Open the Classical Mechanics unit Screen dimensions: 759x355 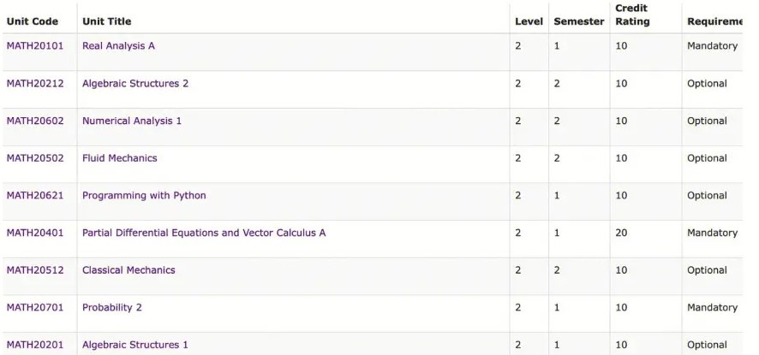pyautogui.click(x=128, y=270)
